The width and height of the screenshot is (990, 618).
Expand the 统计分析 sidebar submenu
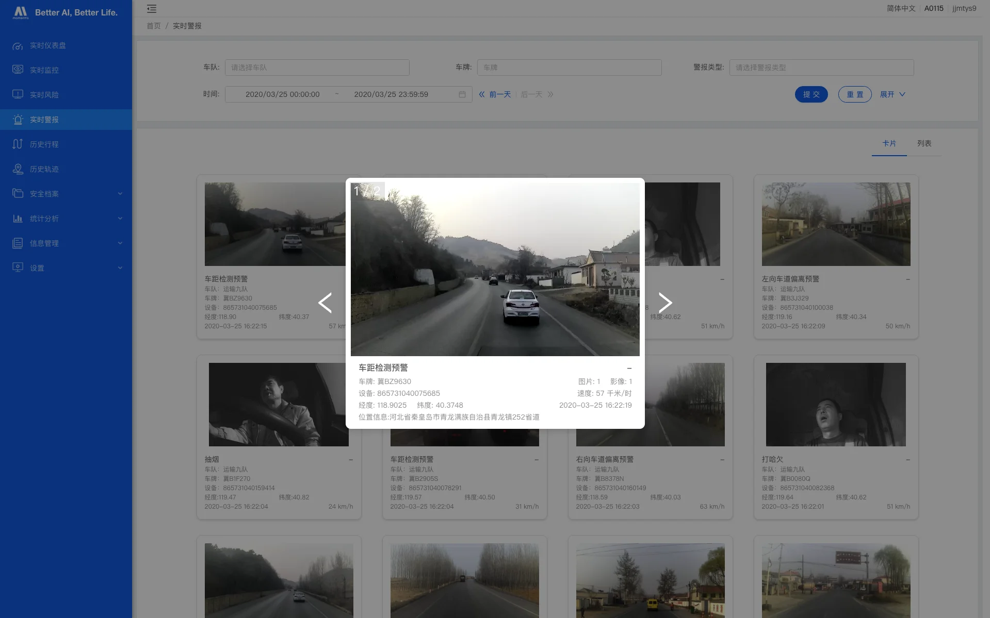pos(66,219)
